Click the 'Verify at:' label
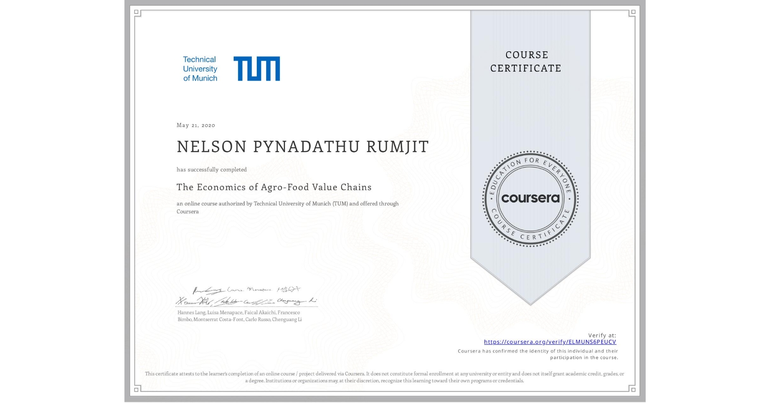771x403 pixels. click(x=602, y=335)
